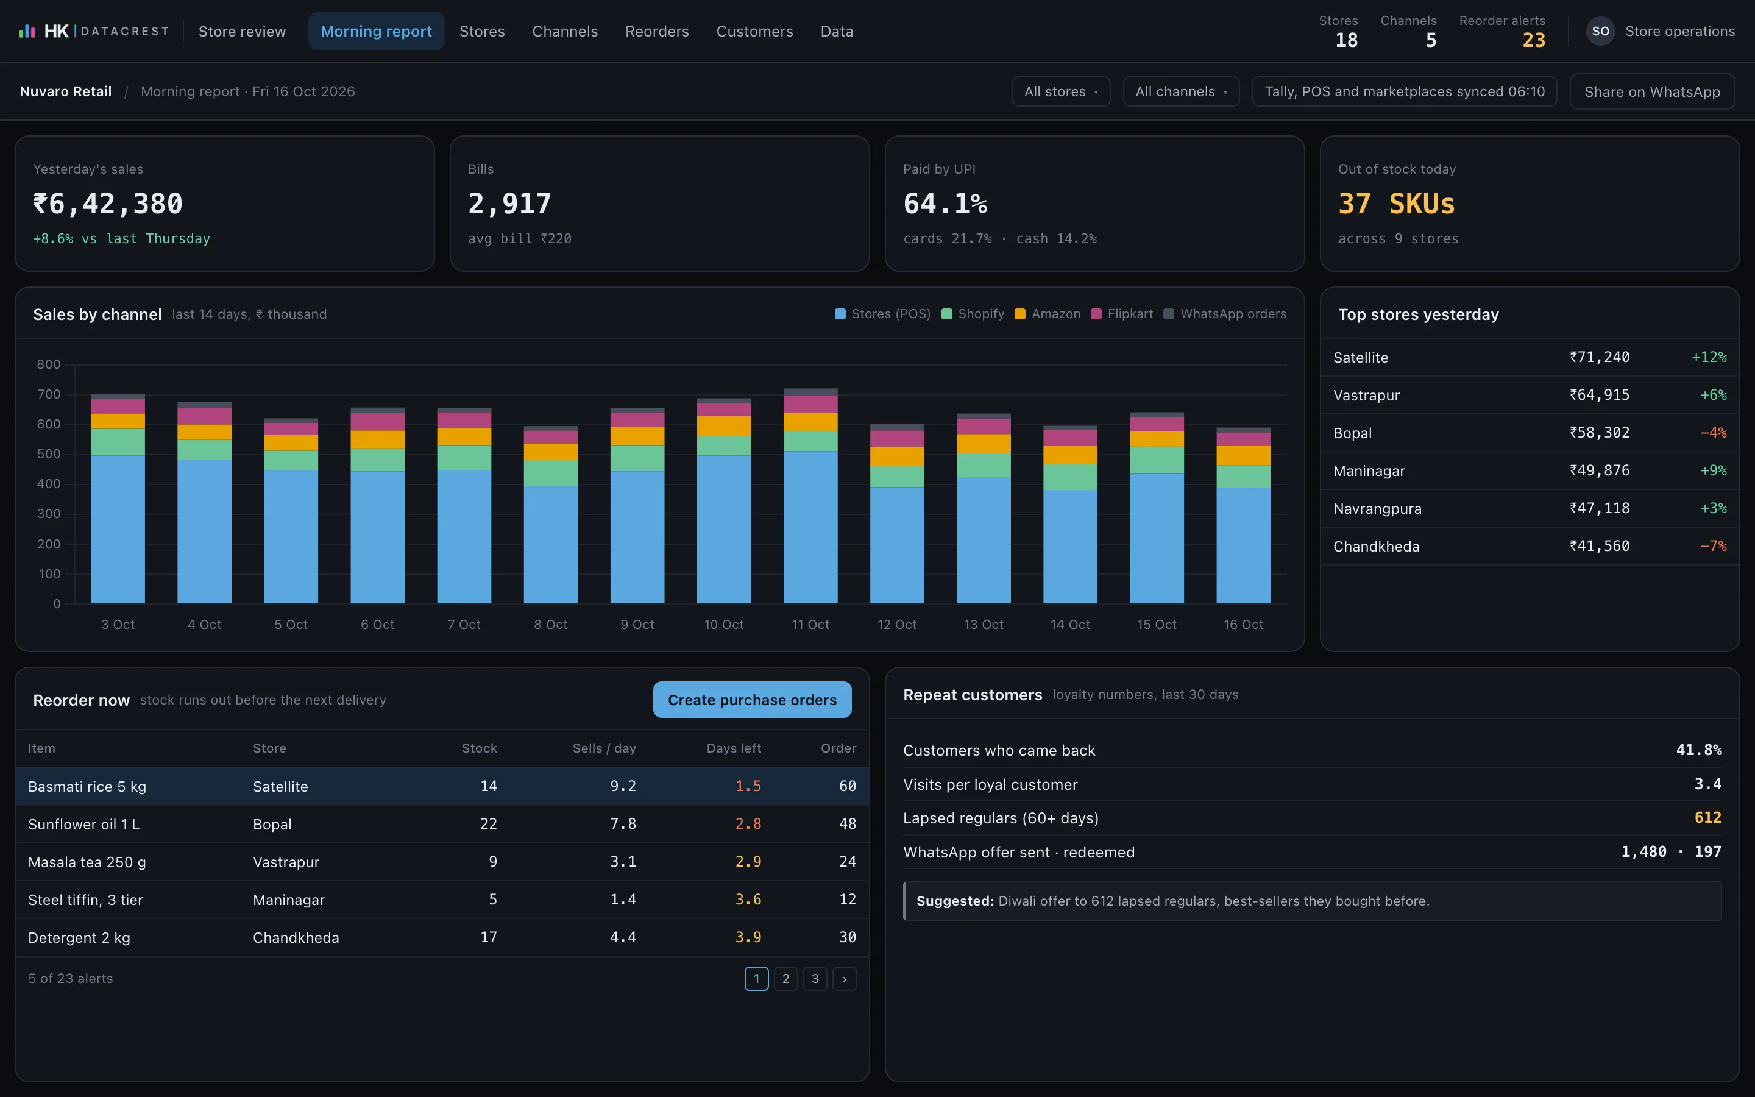Toggle the WhatsApp orders legend entry

(1224, 314)
